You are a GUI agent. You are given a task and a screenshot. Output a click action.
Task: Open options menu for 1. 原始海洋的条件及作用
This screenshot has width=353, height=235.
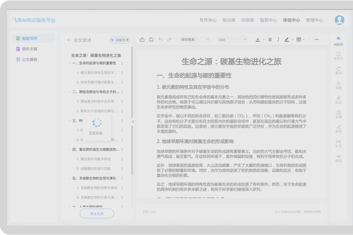point(122,101)
